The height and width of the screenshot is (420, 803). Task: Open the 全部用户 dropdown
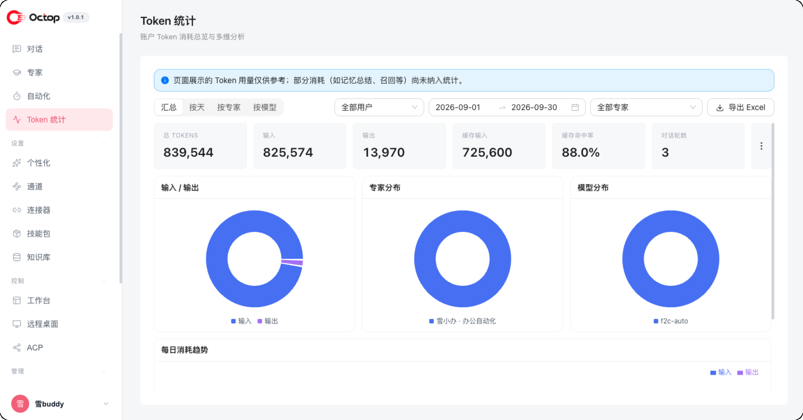[379, 107]
